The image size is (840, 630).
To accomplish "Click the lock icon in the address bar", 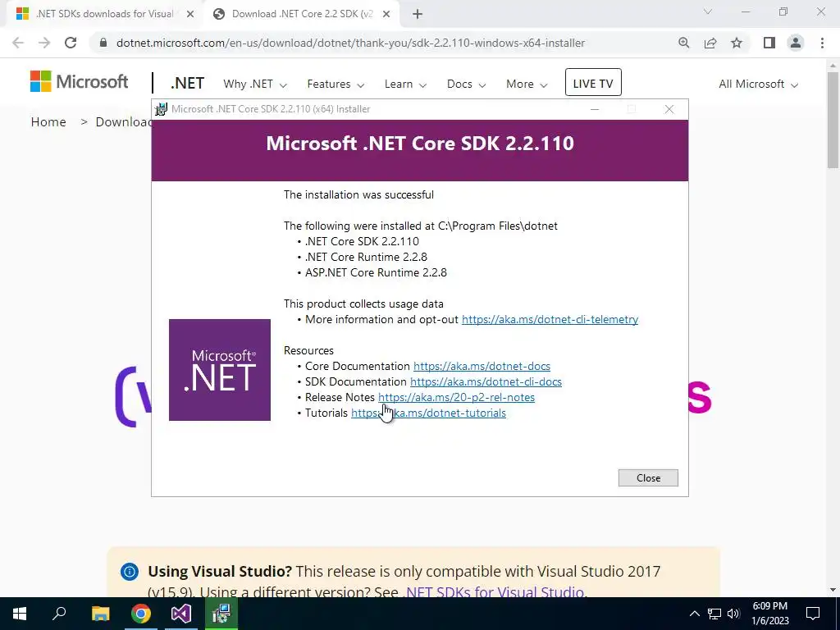I will 103,43.
